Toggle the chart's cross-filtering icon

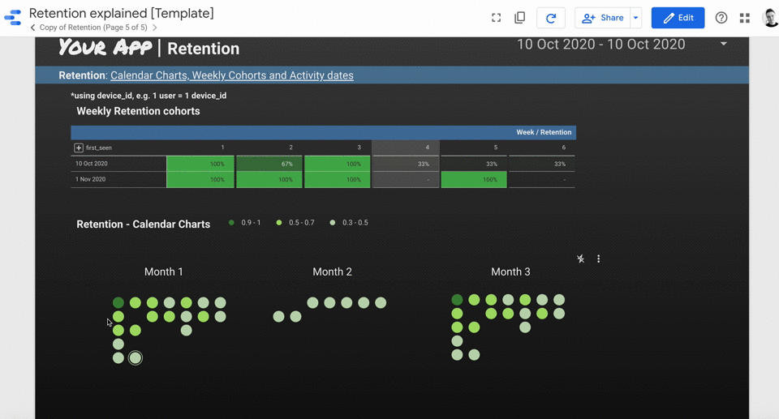click(580, 259)
